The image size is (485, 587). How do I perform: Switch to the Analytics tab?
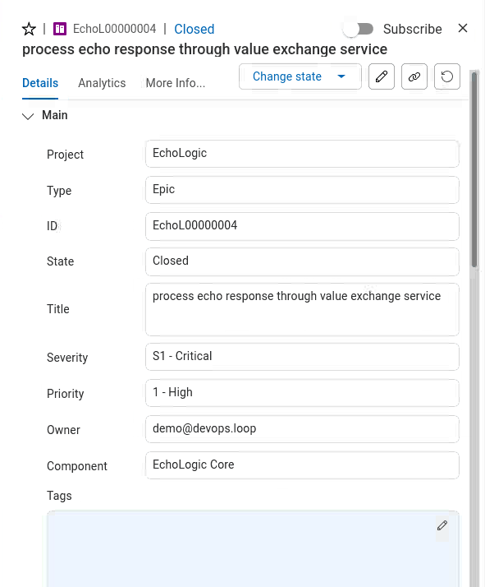coord(102,83)
